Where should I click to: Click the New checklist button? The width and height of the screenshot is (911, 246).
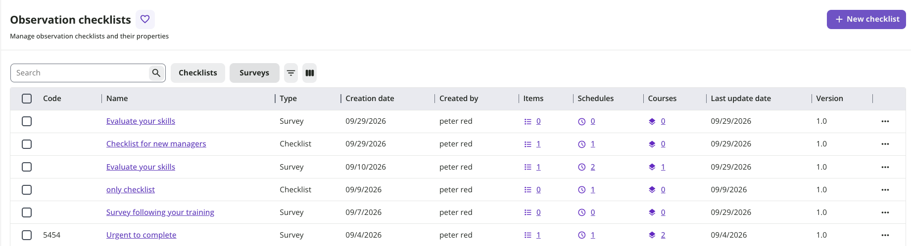tap(866, 19)
